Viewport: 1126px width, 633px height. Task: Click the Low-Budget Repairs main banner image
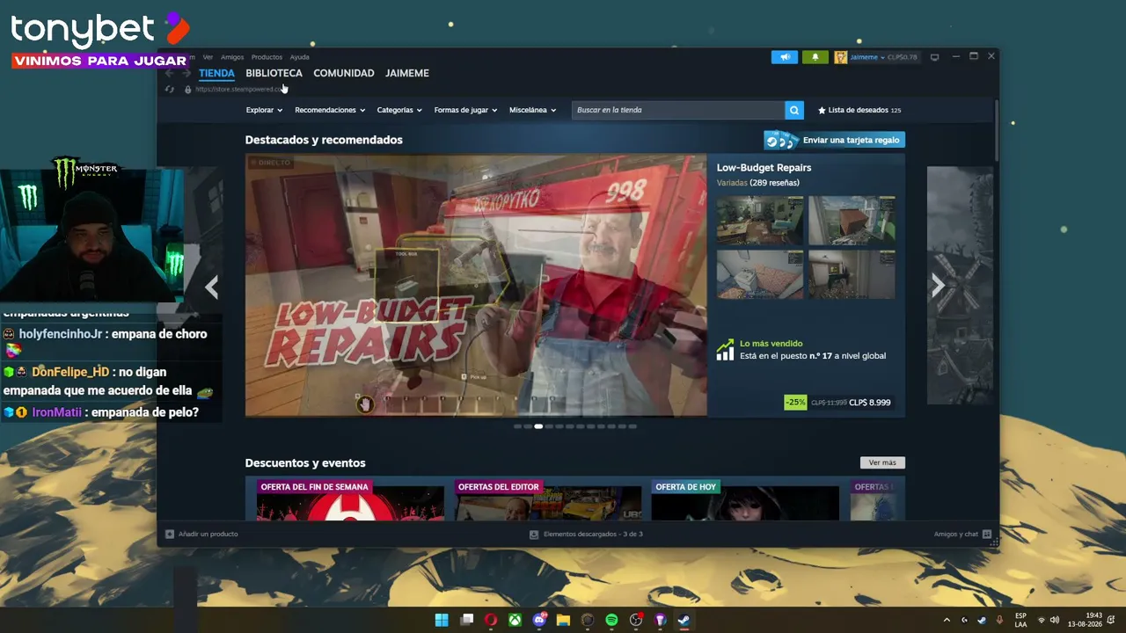(x=476, y=286)
